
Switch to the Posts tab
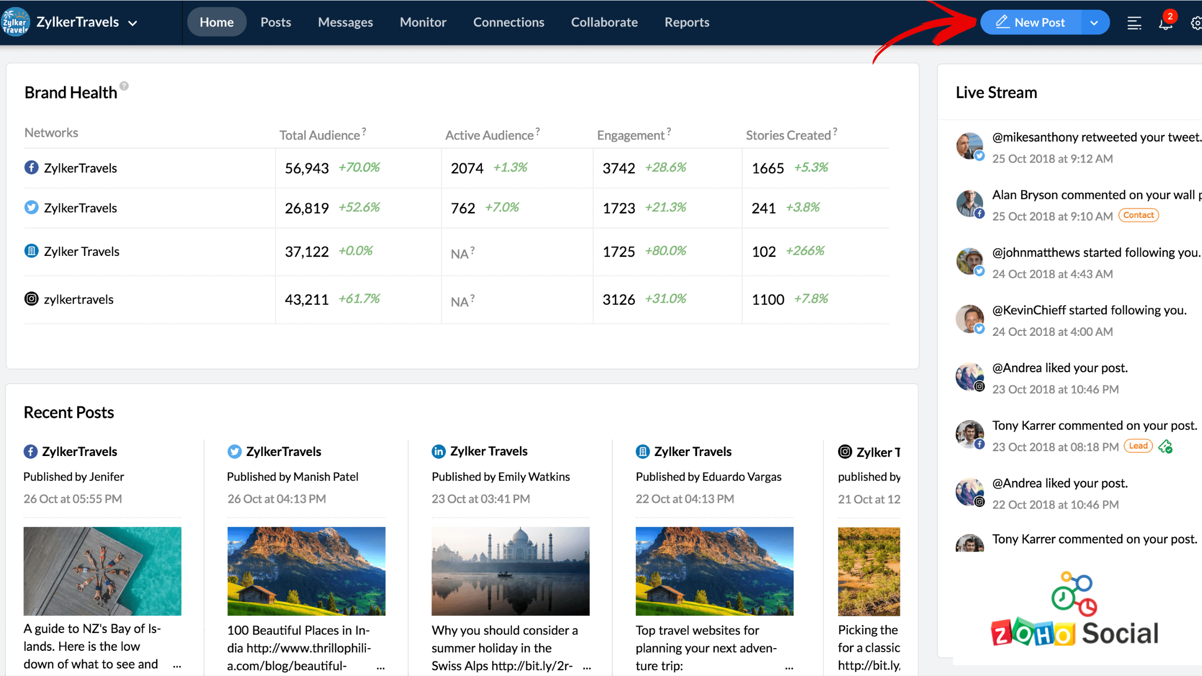[276, 22]
